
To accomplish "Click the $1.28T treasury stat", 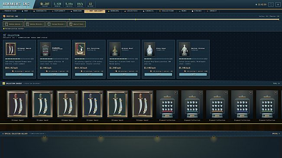I will 45,4.
